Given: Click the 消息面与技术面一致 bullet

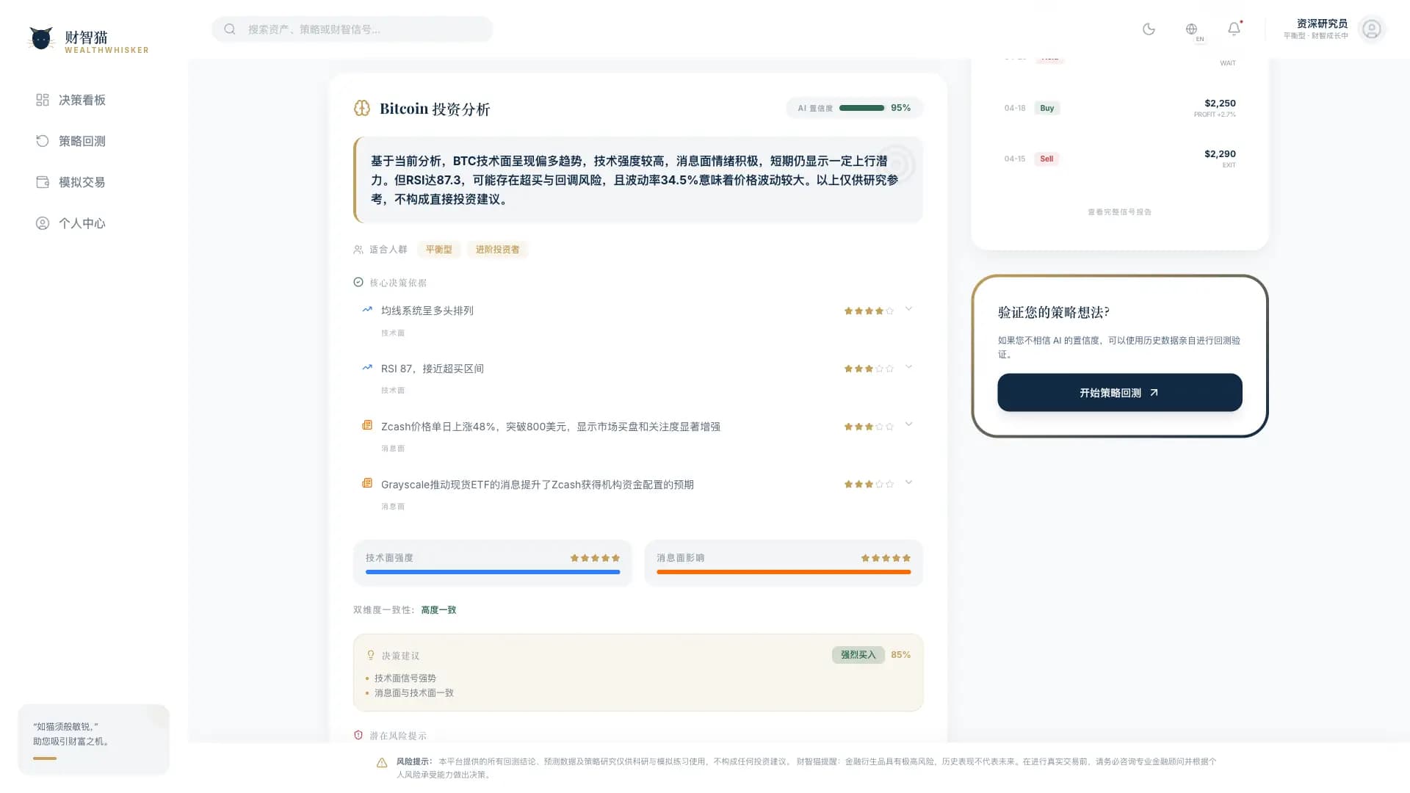Looking at the screenshot, I should point(414,693).
